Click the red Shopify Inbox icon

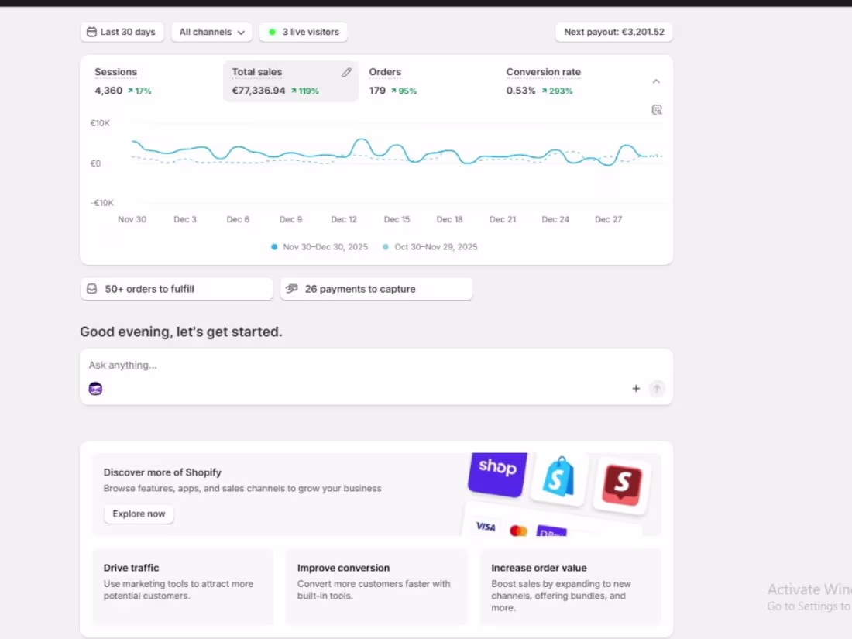pos(622,485)
